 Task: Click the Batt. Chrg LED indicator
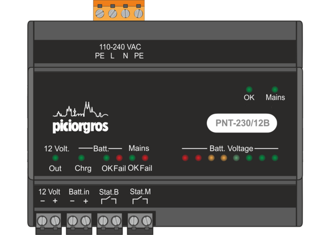tap(81, 158)
